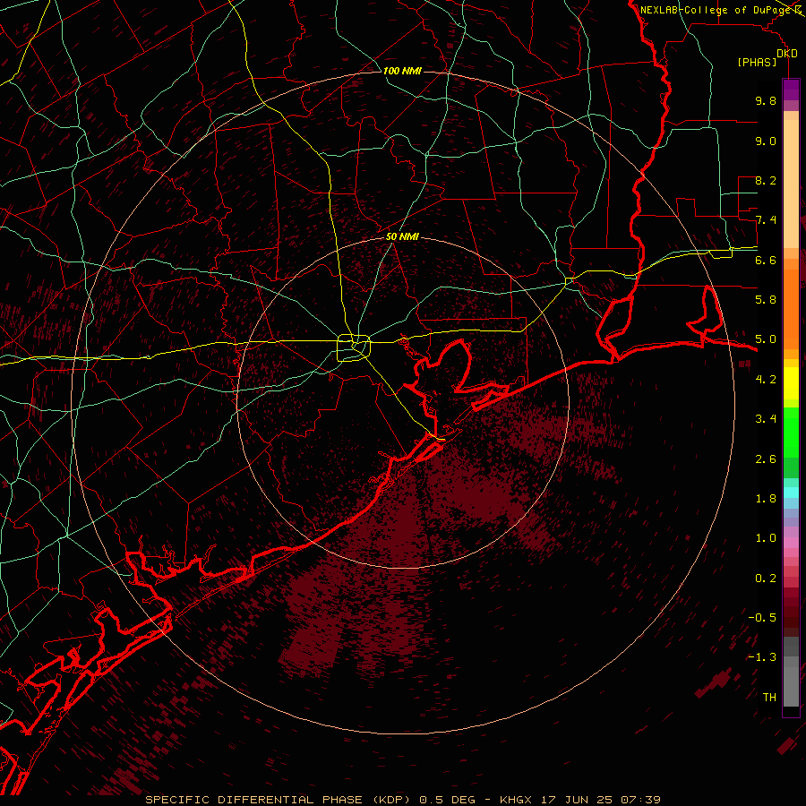This screenshot has height=806, width=806.
Task: Pick the cyan swatch beside 1.8
Action: pos(791,493)
